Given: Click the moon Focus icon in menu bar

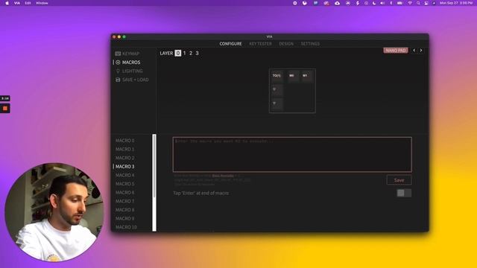Looking at the screenshot, I should 374,3.
